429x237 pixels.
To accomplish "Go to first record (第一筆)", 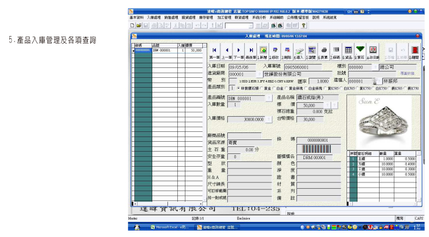I will pyautogui.click(x=214, y=51).
